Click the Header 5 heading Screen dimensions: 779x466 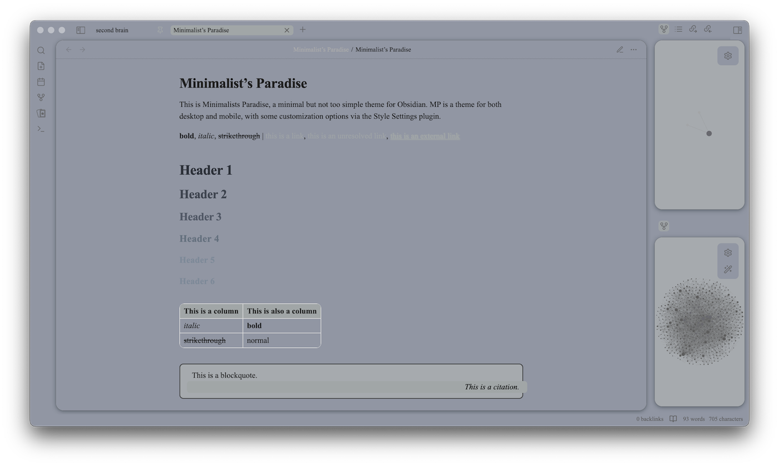[x=197, y=260]
